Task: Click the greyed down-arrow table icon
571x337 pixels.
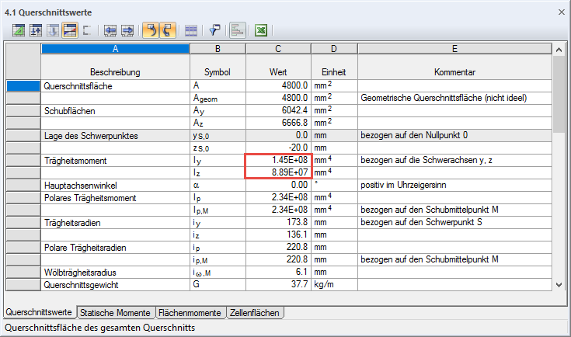Action: (x=53, y=30)
